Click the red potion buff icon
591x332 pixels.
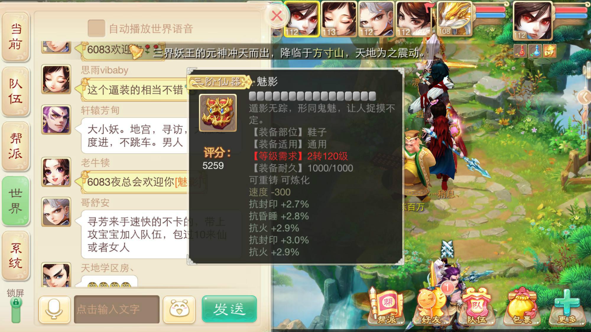click(x=521, y=51)
